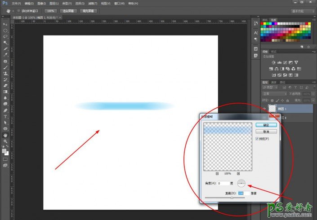This screenshot has width=317, height=220.
Task: Toggle lock all padlock
Action: pos(287,100)
